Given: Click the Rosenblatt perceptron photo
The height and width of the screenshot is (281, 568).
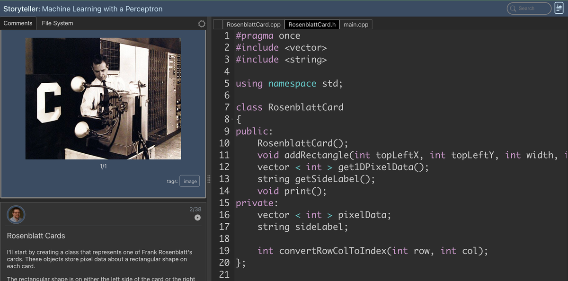Looking at the screenshot, I should tap(103, 98).
